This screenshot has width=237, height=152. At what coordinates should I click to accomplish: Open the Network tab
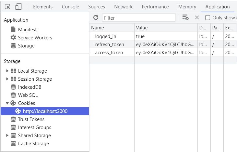pyautogui.click(x=123, y=7)
